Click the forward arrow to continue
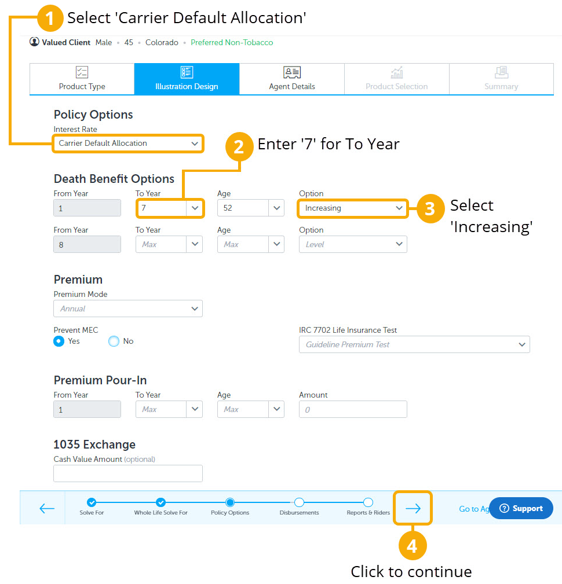The width and height of the screenshot is (562, 584). [413, 508]
